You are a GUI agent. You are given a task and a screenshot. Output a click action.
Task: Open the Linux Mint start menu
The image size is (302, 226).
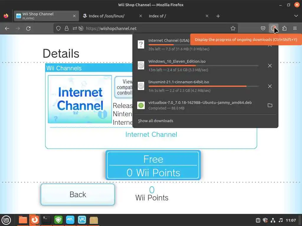tap(6, 220)
